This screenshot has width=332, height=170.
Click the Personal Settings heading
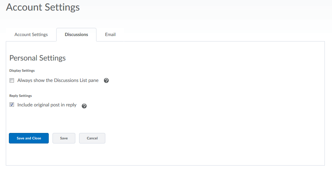(37, 58)
